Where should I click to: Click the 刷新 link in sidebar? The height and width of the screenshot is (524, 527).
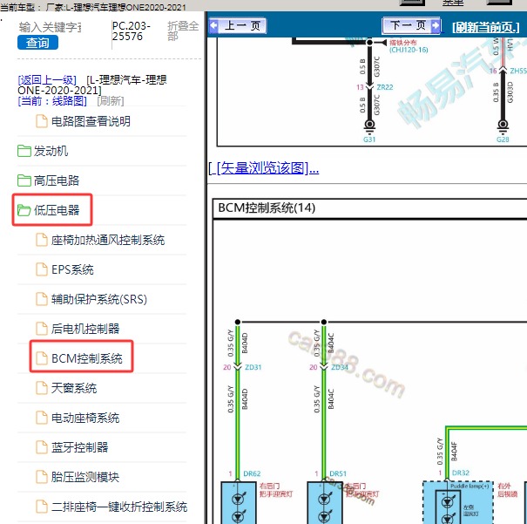111,100
